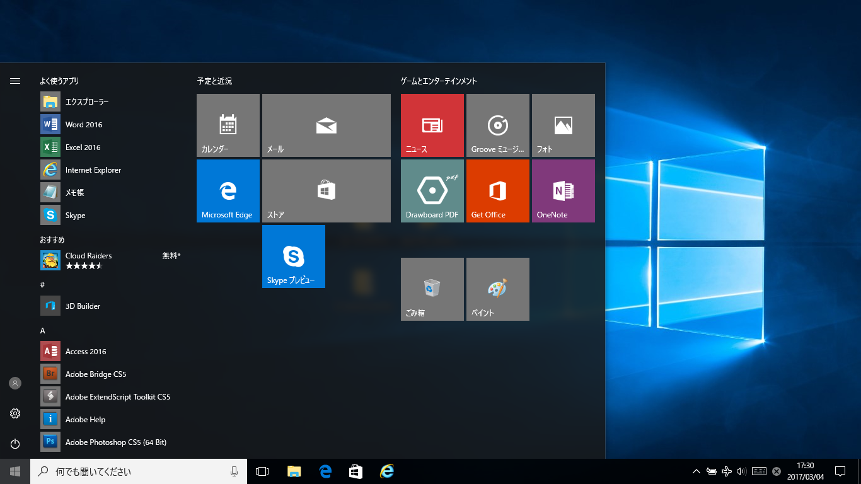
Task: Open the Mail (メール) tile
Action: 326,125
